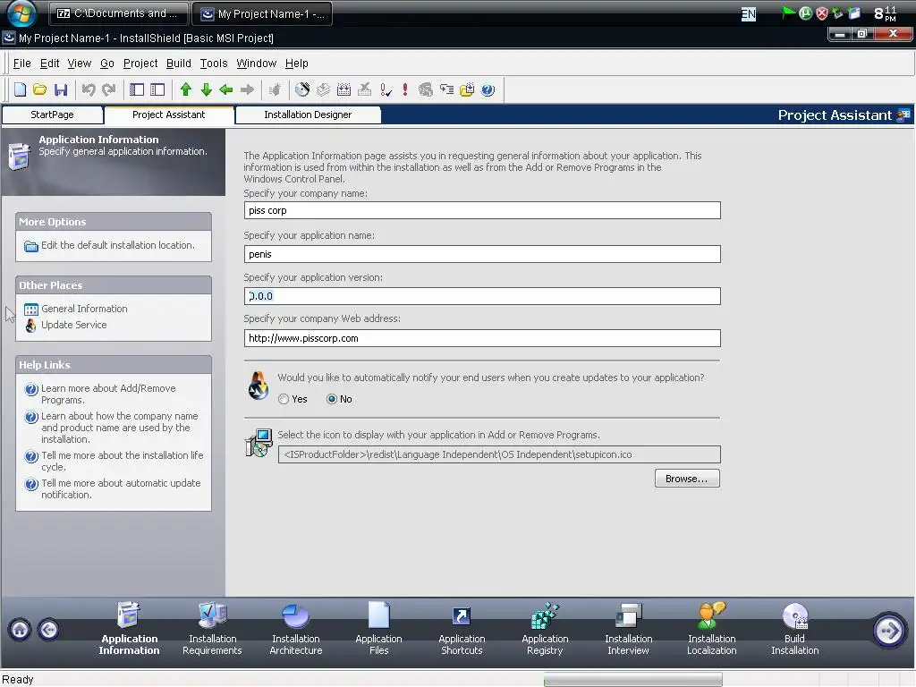The image size is (916, 687).
Task: Click the application version field
Action: tap(482, 296)
